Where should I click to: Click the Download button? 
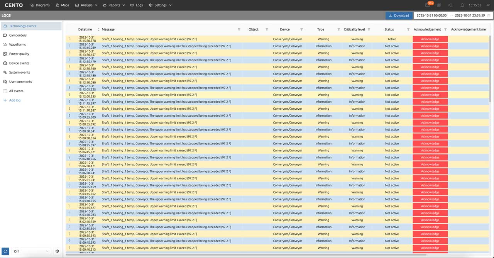coord(399,15)
